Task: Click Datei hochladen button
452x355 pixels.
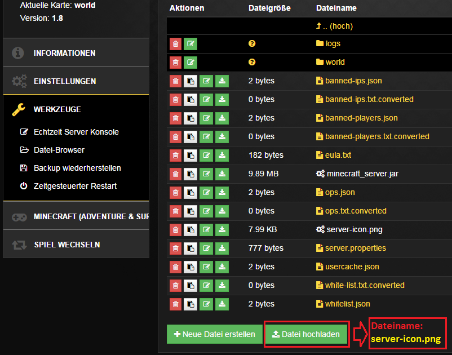Action: click(306, 334)
